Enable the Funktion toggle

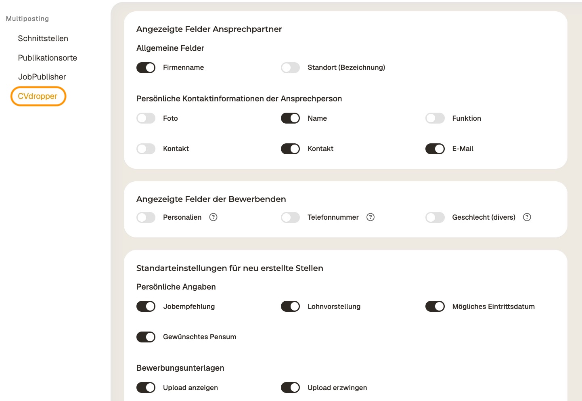(435, 118)
